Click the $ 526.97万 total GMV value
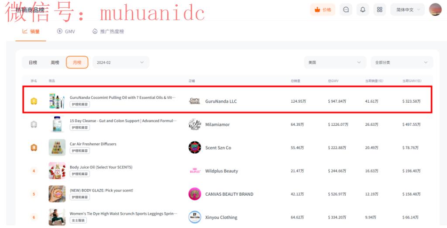 tap(337, 194)
